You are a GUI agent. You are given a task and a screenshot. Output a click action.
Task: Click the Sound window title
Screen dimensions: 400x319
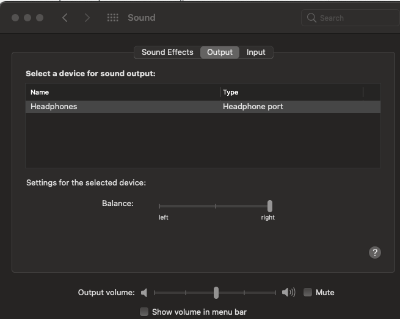coord(142,18)
